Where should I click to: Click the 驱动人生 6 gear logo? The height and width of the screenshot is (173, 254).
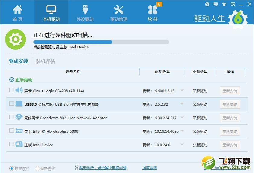click(x=238, y=19)
